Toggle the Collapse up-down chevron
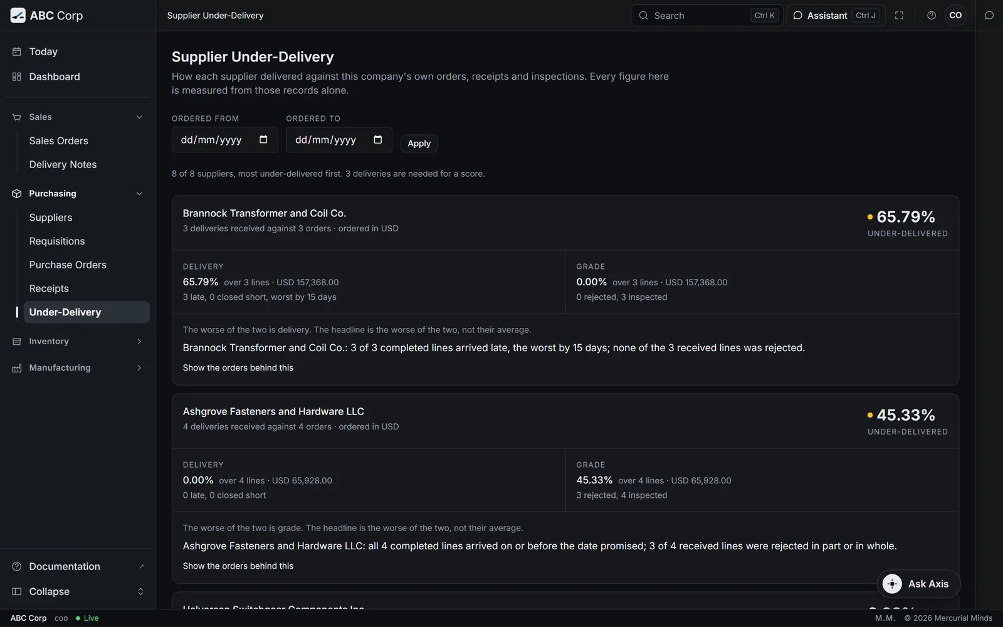This screenshot has width=1003, height=627. (x=140, y=591)
